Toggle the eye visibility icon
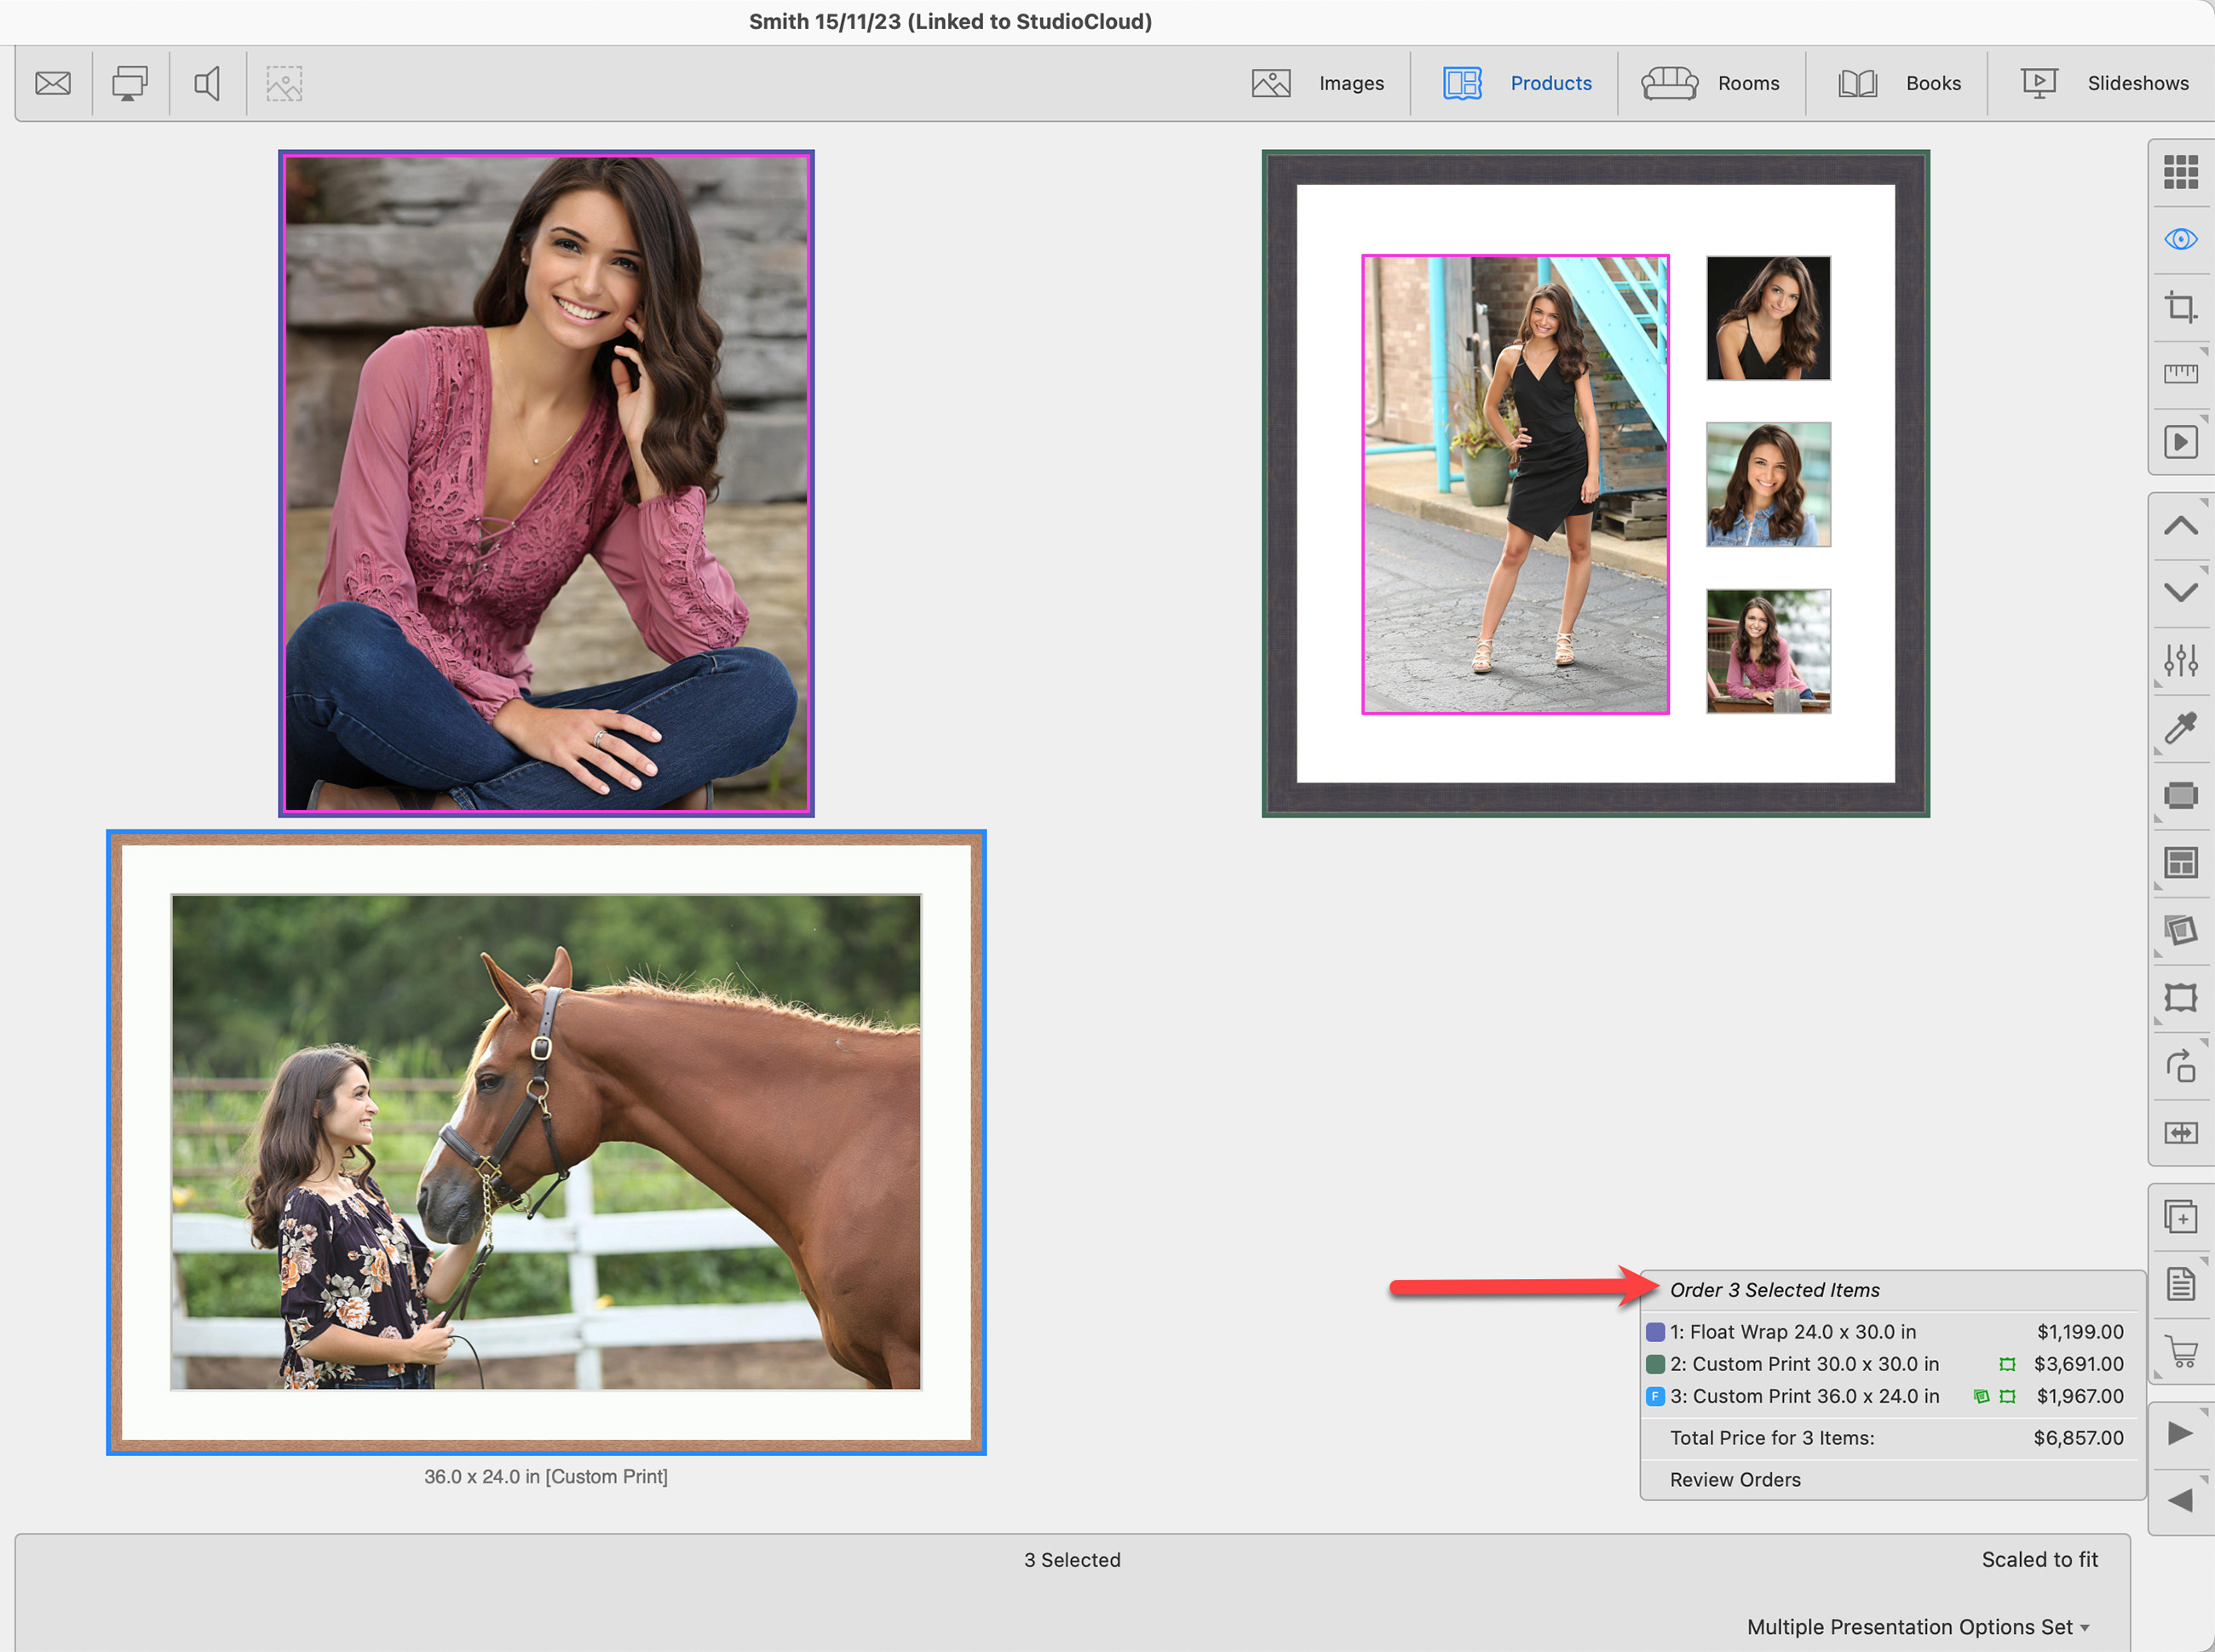The width and height of the screenshot is (2215, 1652). (2180, 239)
